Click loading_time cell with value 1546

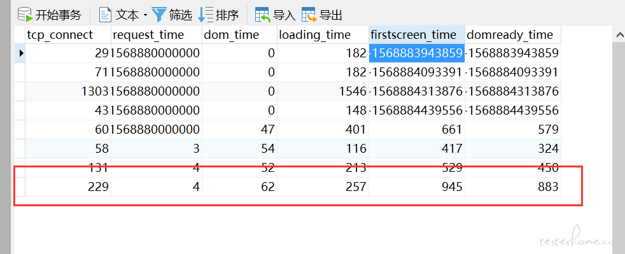tap(323, 91)
